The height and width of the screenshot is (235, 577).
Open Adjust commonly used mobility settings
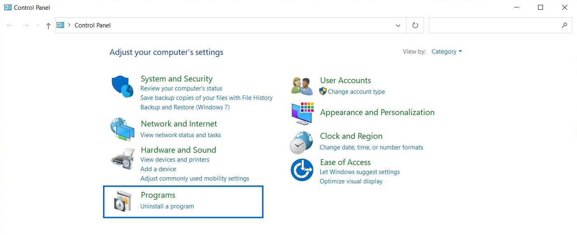195,179
